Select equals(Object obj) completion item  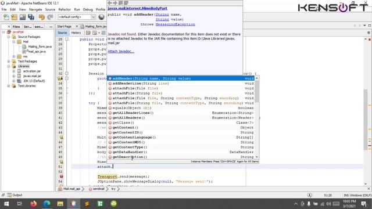pos(181,108)
